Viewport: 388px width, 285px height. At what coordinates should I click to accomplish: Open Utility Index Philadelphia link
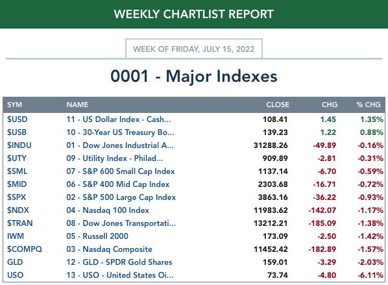(x=115, y=158)
